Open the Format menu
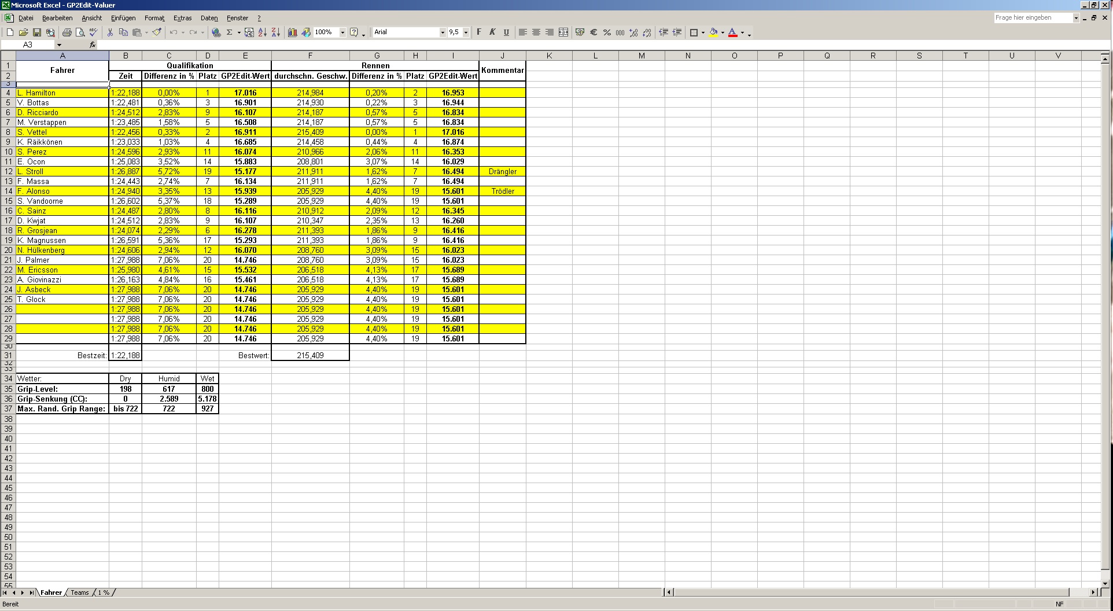Image resolution: width=1113 pixels, height=611 pixels. pos(154,18)
